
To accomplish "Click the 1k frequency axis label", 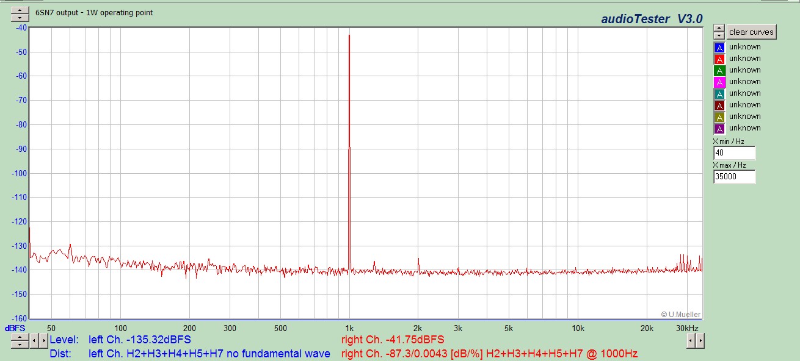I will [349, 328].
